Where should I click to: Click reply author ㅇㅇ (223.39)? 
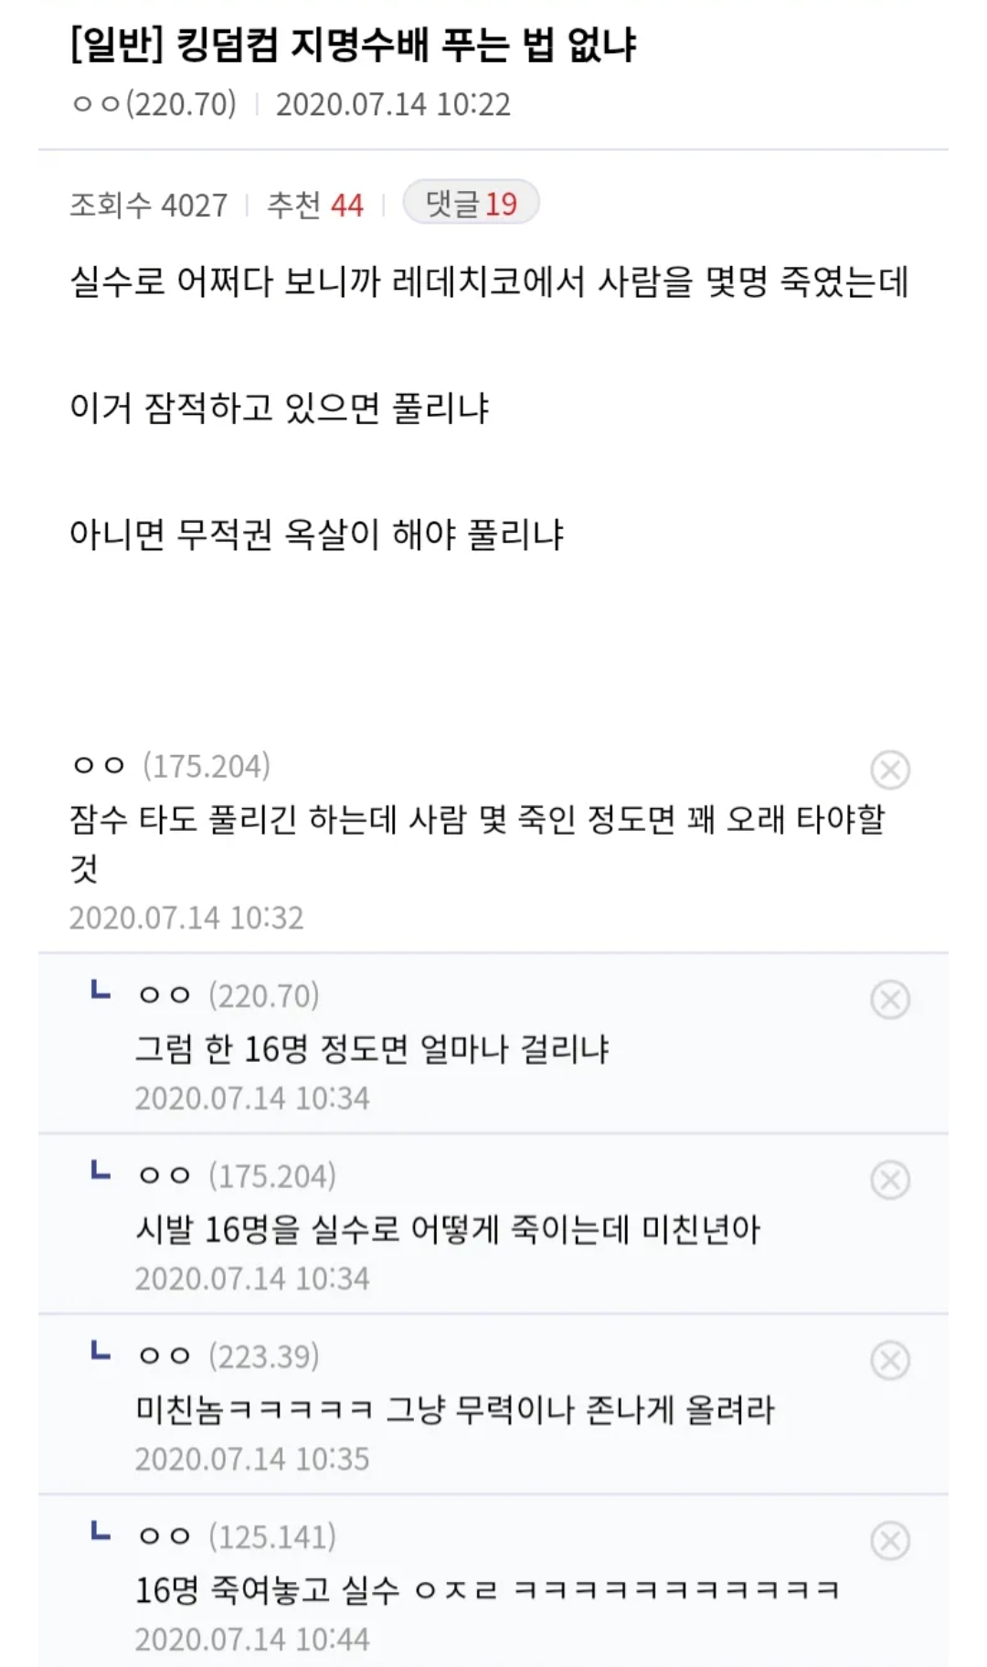click(x=228, y=1356)
